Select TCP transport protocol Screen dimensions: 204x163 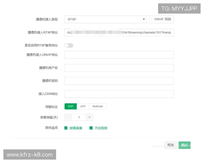click(x=71, y=106)
